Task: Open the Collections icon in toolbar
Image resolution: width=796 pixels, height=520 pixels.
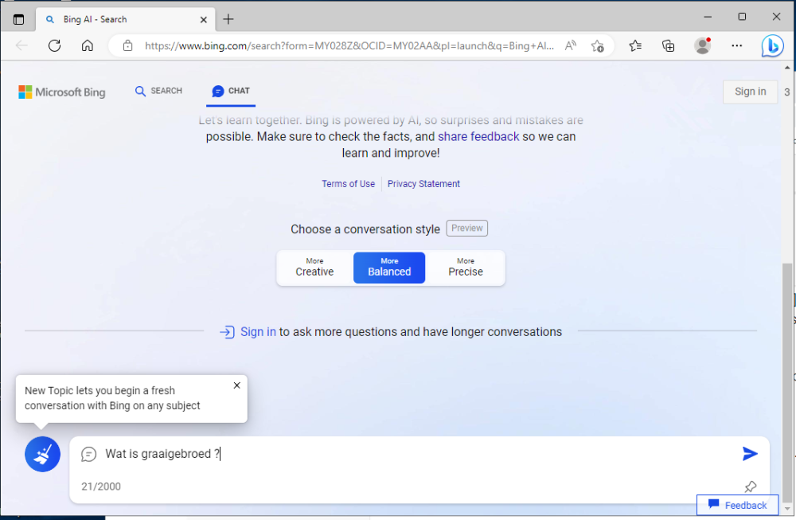Action: tap(669, 46)
